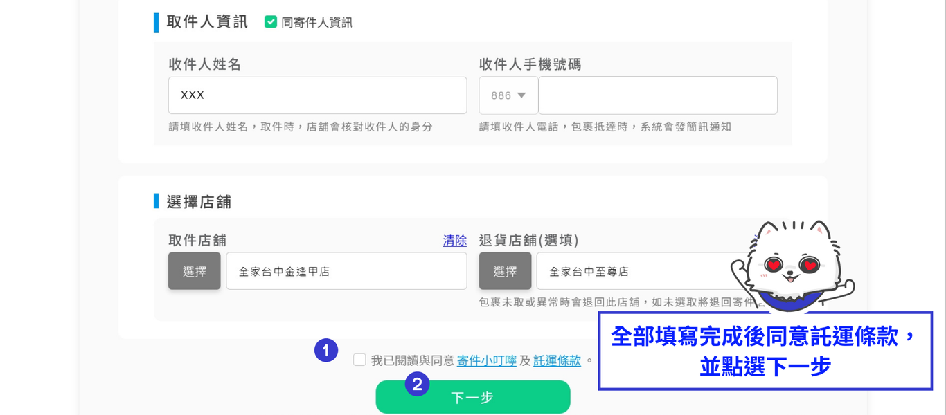Click 選擇 button for 取件店舖
This screenshot has width=946, height=415.
(x=195, y=271)
